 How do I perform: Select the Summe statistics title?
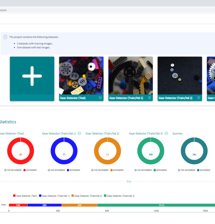point(177,134)
